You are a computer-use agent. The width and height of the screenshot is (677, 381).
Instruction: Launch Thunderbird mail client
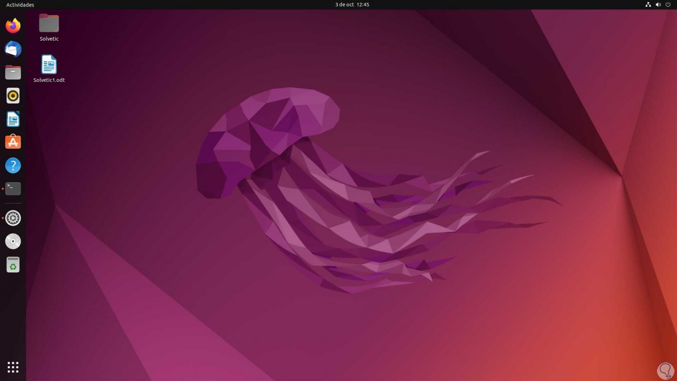coord(13,49)
